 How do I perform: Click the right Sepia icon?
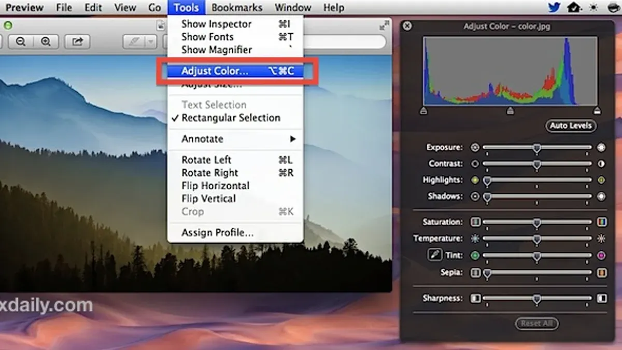pyautogui.click(x=601, y=272)
